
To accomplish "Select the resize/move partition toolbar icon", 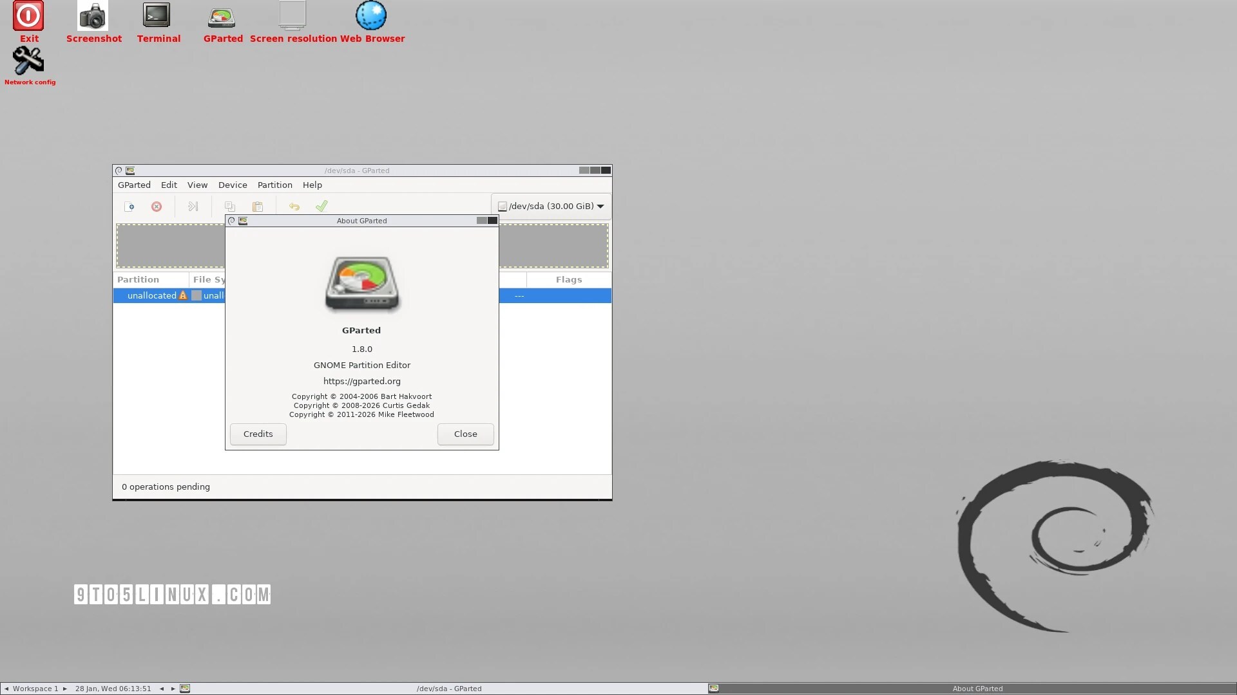I will pyautogui.click(x=192, y=206).
